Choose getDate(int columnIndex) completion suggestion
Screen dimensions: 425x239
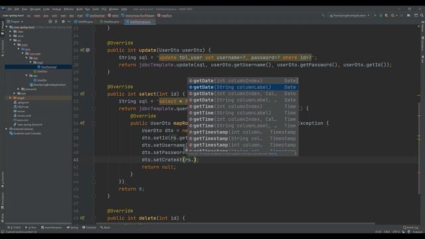coord(243,81)
